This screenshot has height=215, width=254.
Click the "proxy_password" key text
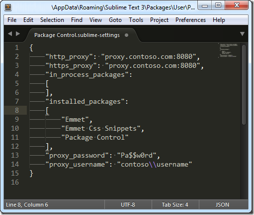click(x=77, y=156)
